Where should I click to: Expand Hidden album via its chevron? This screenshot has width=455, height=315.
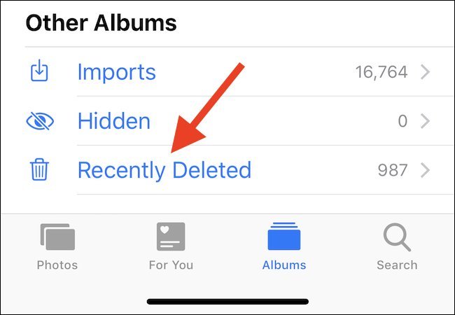coord(425,121)
